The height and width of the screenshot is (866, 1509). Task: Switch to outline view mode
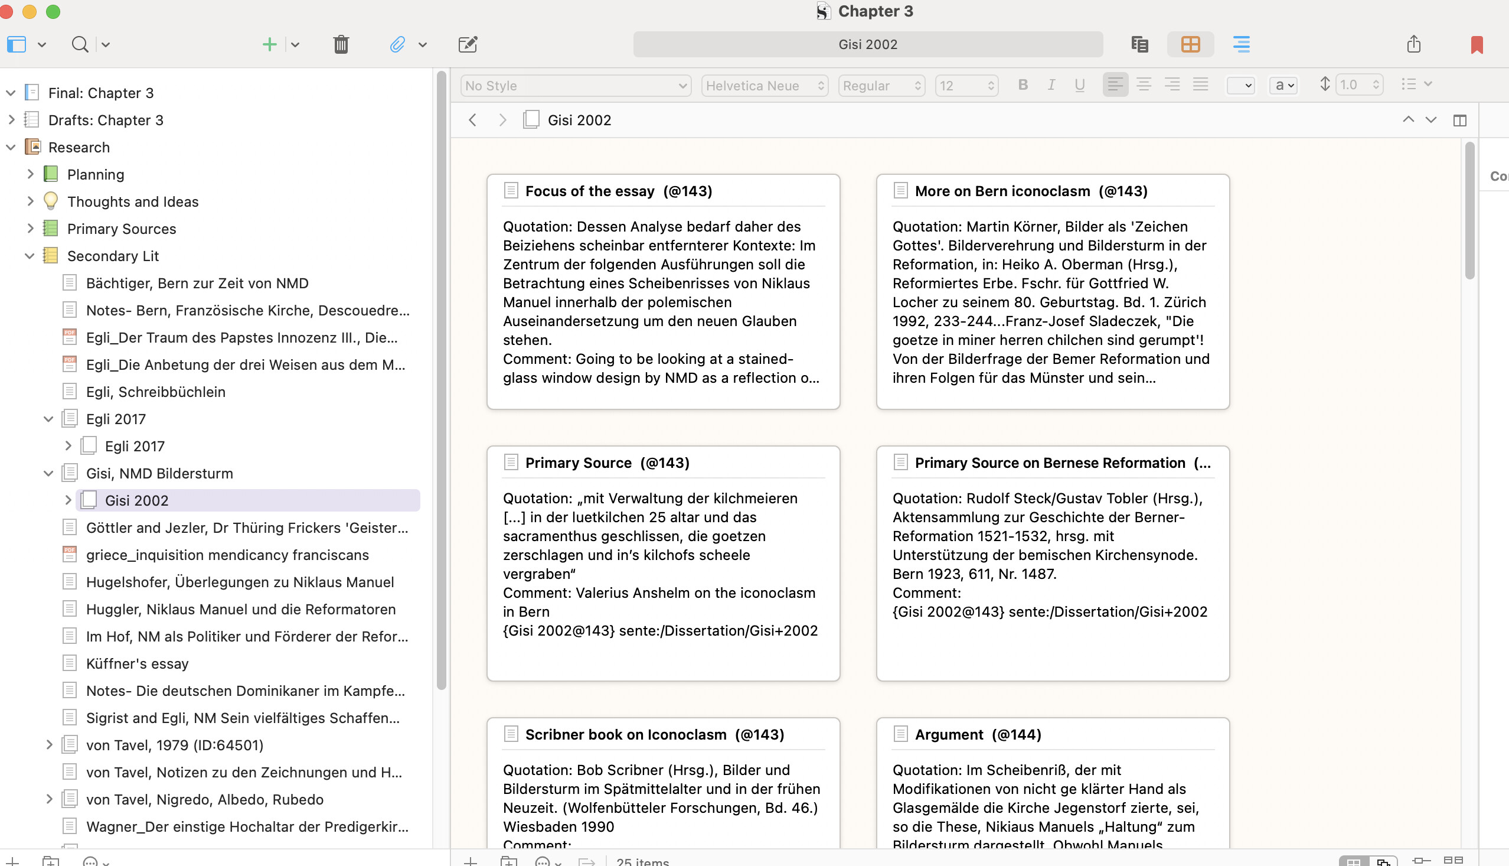point(1241,44)
